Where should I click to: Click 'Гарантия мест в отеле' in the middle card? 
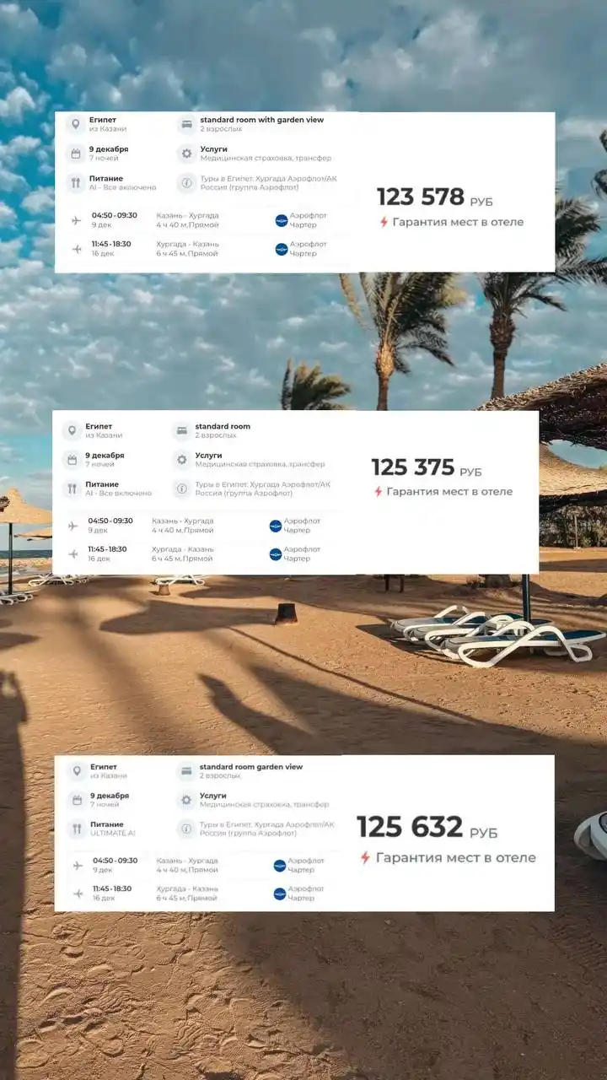449,491
